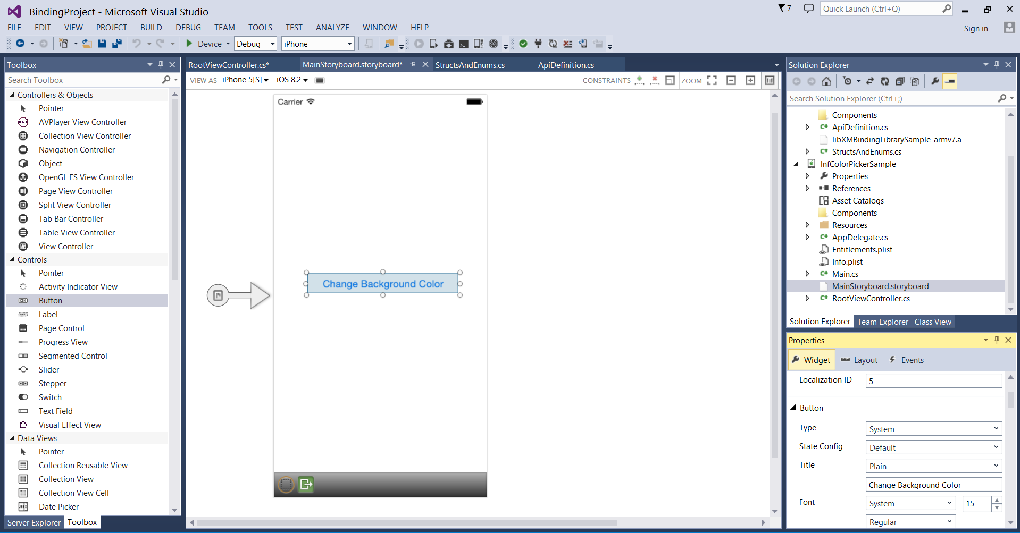
Task: Click the Collapse All icon in Solution Explorer
Action: click(900, 81)
